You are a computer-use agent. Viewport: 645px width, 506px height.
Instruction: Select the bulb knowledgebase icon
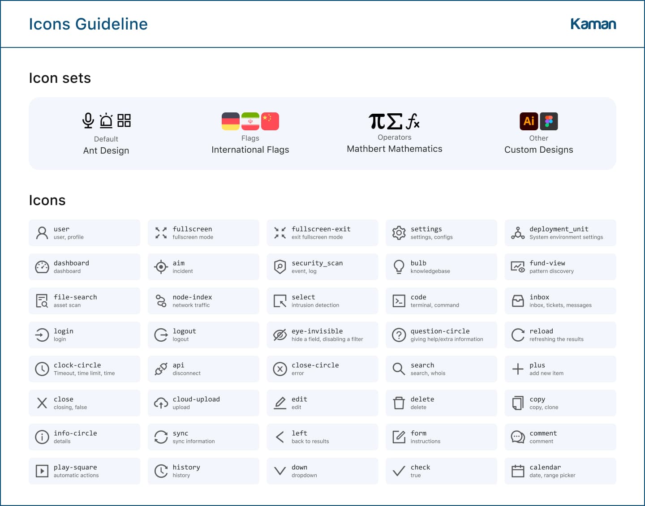(x=399, y=267)
